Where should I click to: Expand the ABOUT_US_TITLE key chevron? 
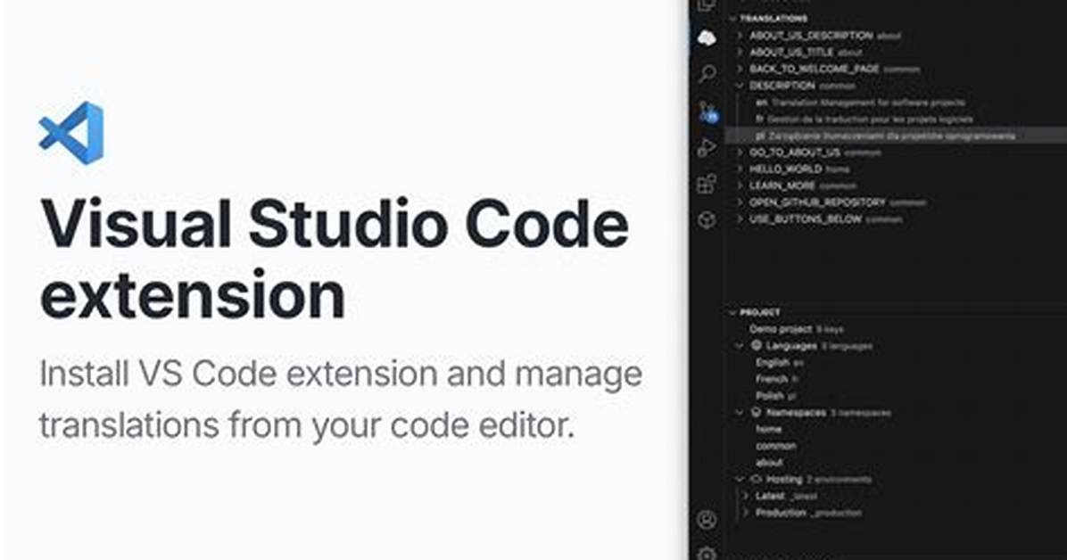pos(740,52)
